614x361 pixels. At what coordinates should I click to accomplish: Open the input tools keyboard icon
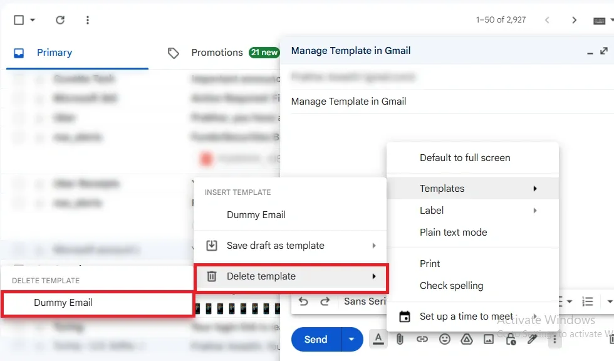pyautogui.click(x=599, y=21)
